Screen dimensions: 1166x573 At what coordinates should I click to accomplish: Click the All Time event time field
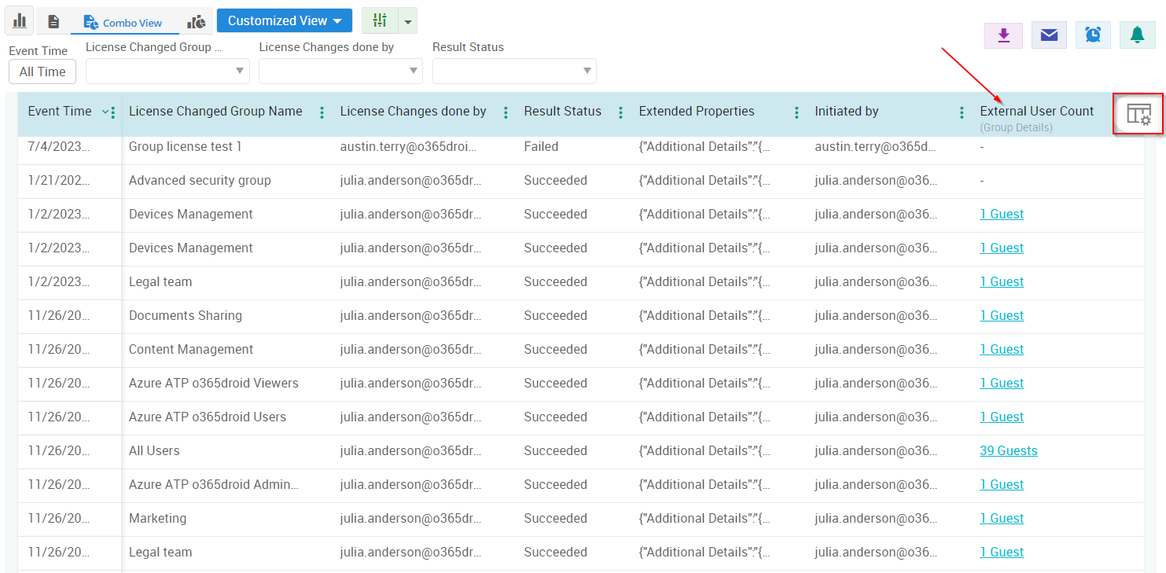42,71
